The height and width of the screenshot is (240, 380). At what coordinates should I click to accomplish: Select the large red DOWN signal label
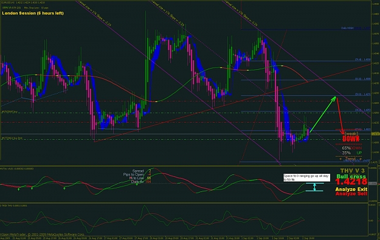[x=351, y=139]
